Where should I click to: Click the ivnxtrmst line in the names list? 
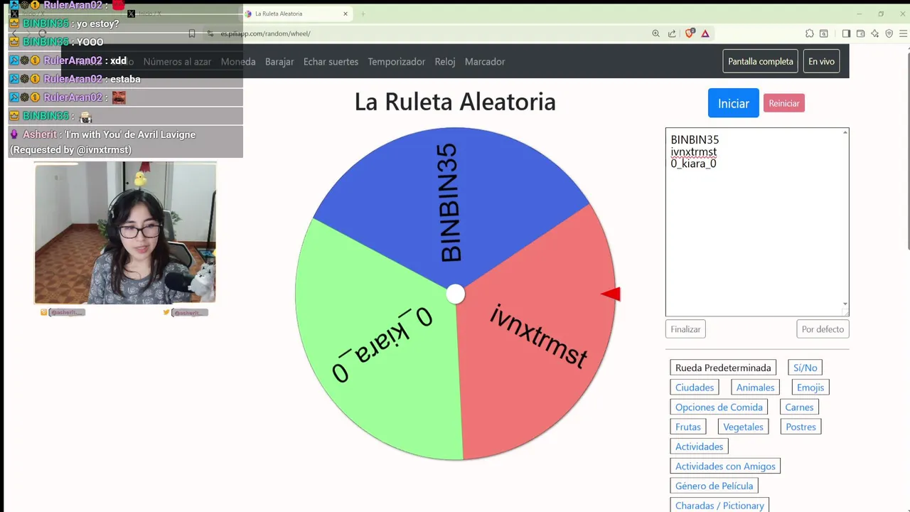pos(693,151)
